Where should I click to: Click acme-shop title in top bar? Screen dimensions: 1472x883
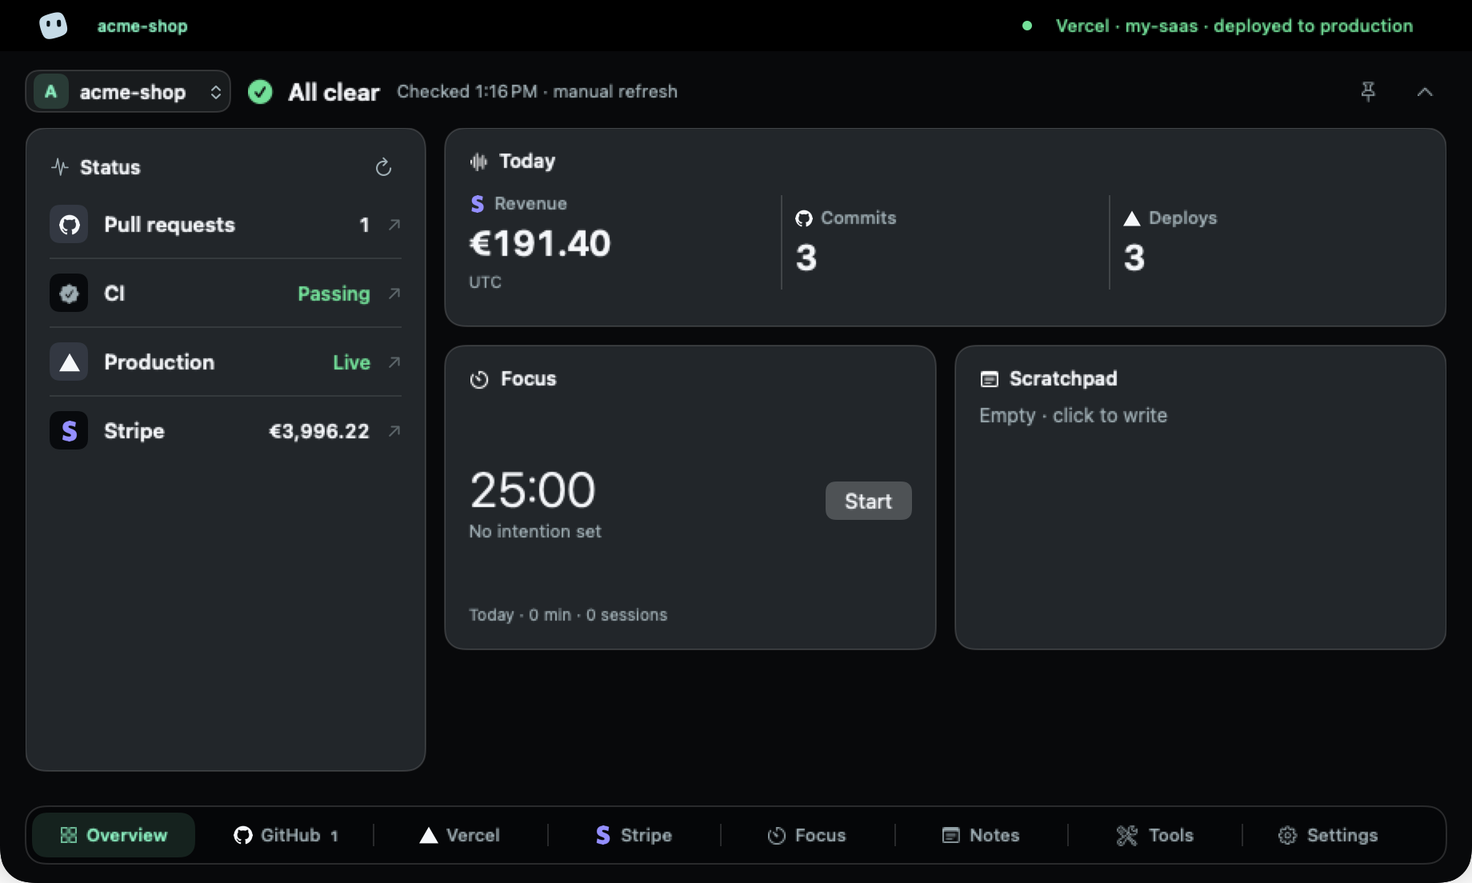pyautogui.click(x=142, y=26)
